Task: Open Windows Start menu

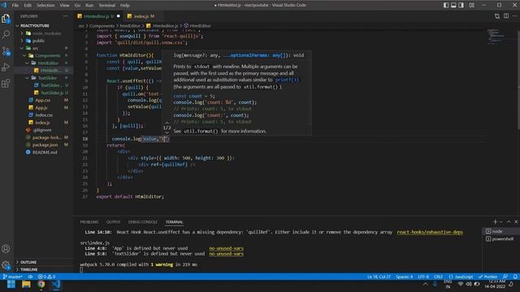Action: pyautogui.click(x=11, y=284)
